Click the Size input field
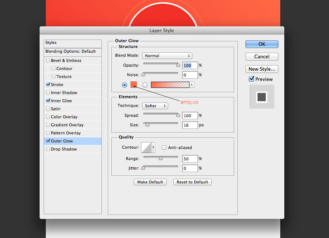 click(190, 125)
